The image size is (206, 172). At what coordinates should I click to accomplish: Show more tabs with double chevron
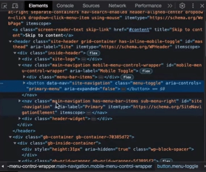170,6
